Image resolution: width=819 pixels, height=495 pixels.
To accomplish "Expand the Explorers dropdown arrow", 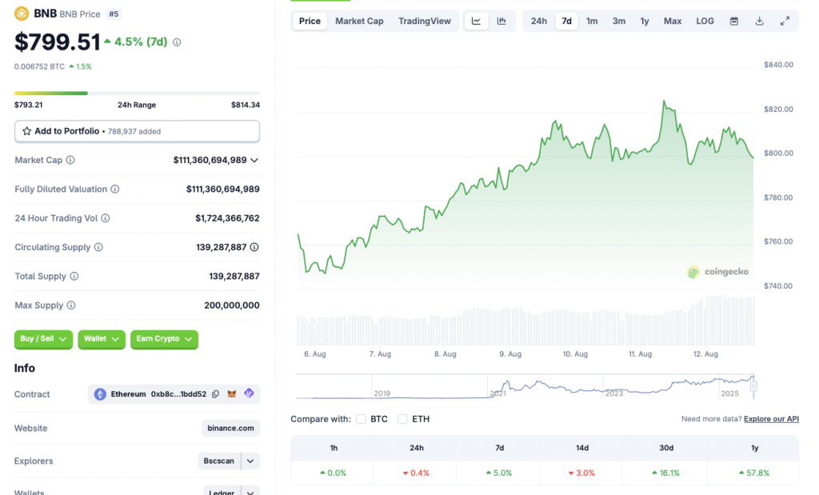I will point(250,461).
